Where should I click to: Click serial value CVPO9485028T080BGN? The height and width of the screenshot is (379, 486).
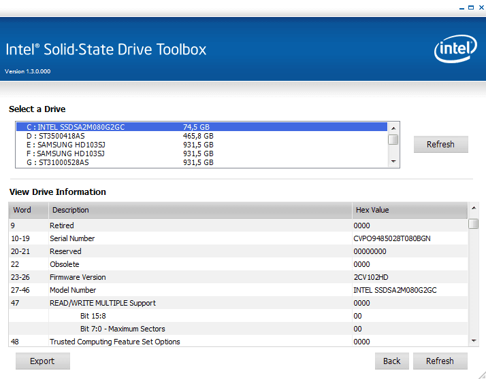click(392, 238)
